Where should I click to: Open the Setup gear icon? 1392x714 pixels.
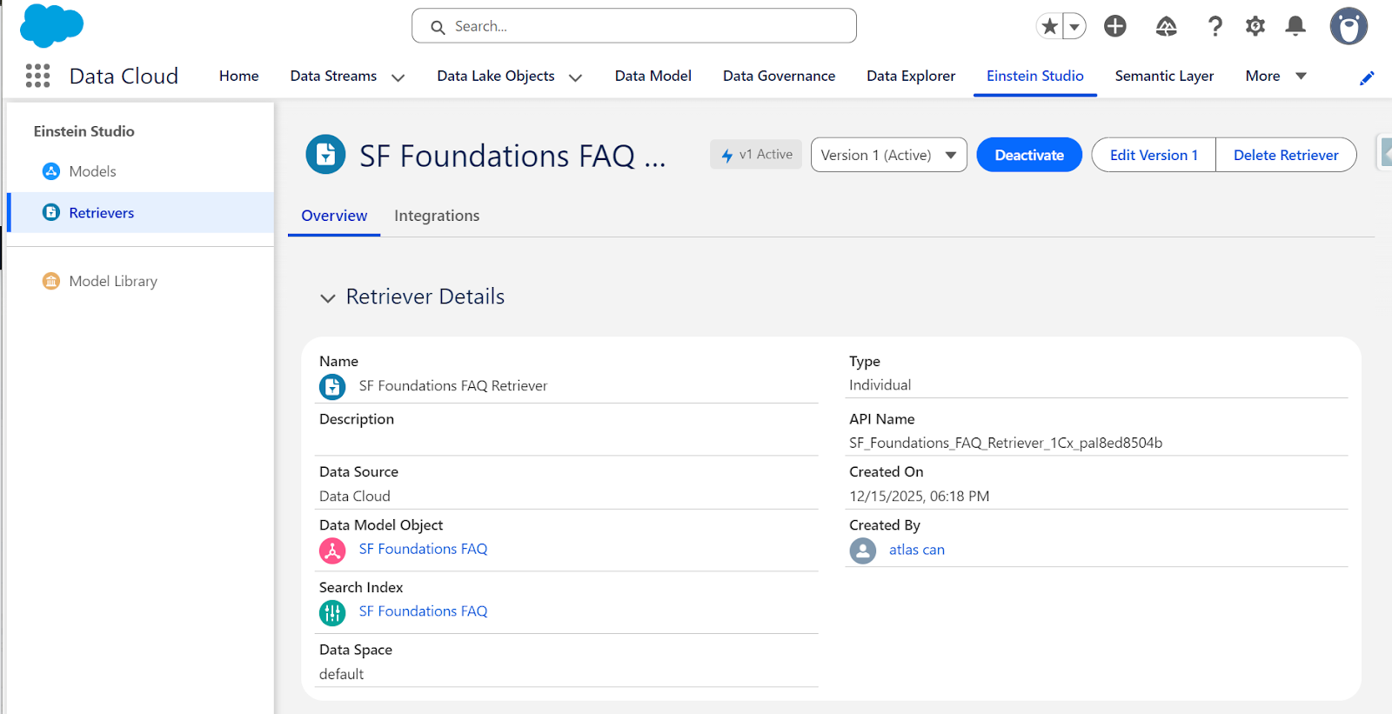click(1255, 27)
